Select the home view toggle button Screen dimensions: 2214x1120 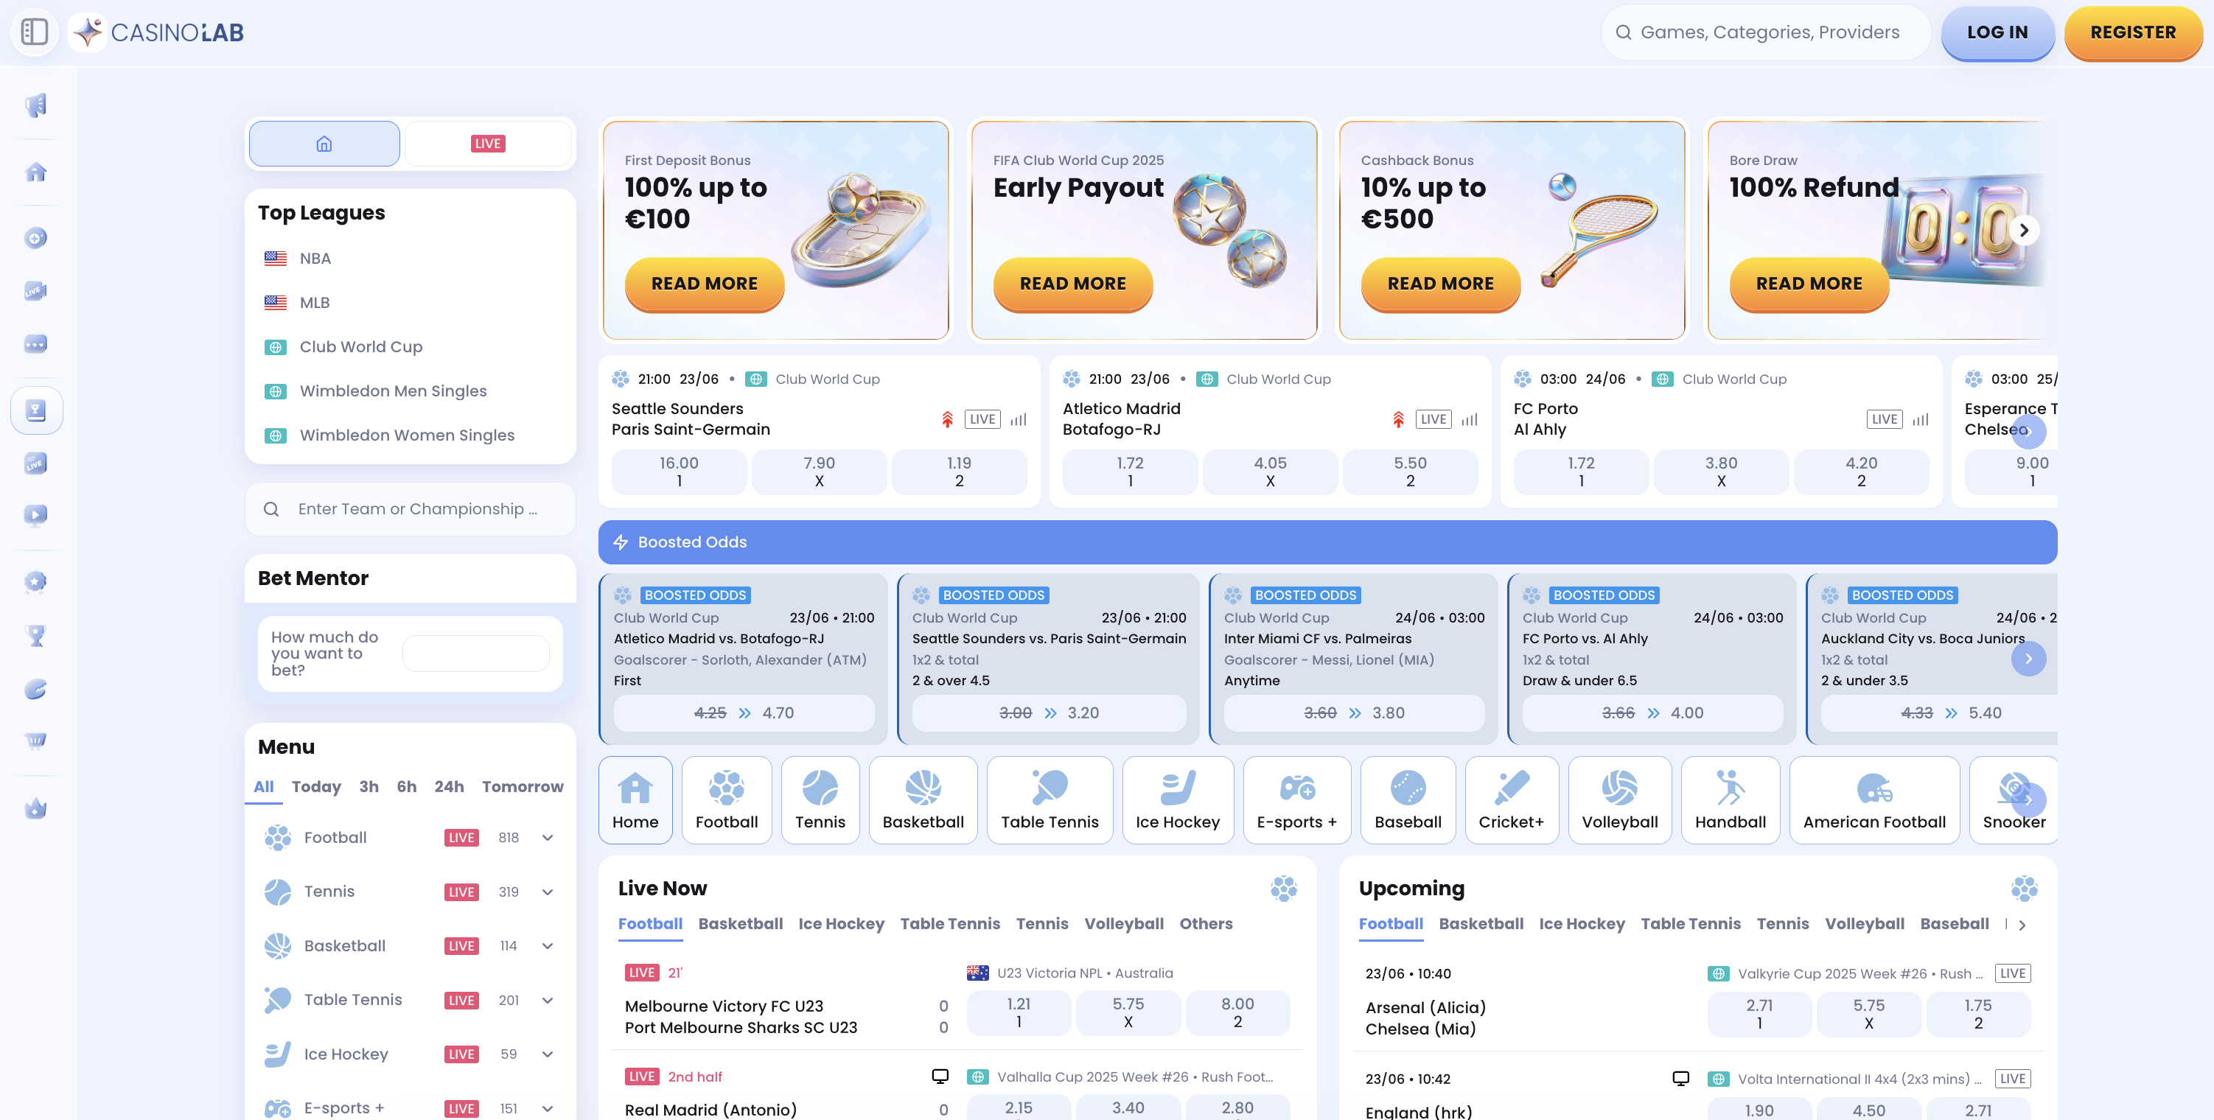(324, 144)
